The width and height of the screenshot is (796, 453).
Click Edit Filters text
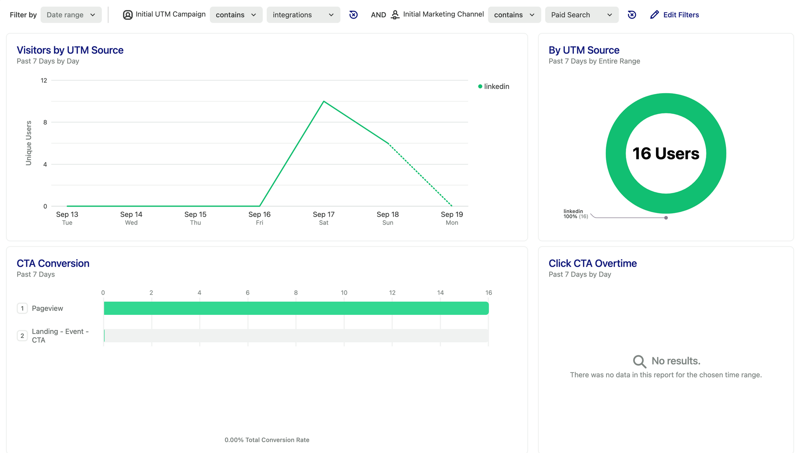click(681, 15)
